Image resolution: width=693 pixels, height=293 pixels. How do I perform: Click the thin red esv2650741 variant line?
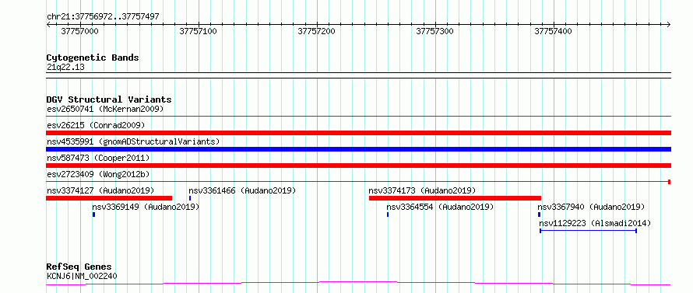pyautogui.click(x=358, y=116)
